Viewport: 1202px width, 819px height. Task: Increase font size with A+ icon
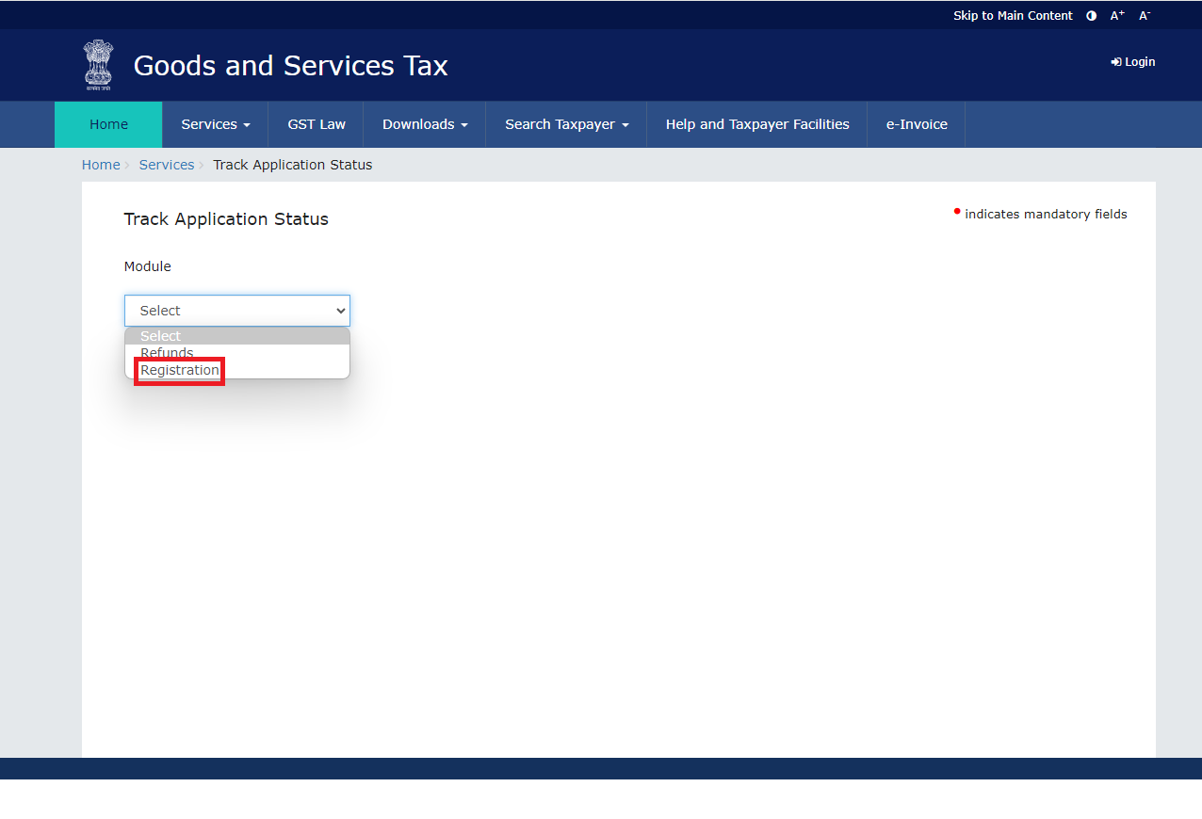coord(1116,15)
